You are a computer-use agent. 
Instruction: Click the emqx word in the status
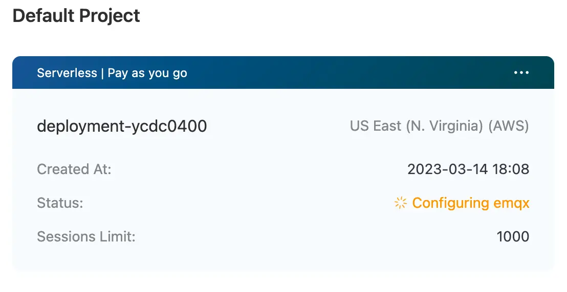pos(511,203)
